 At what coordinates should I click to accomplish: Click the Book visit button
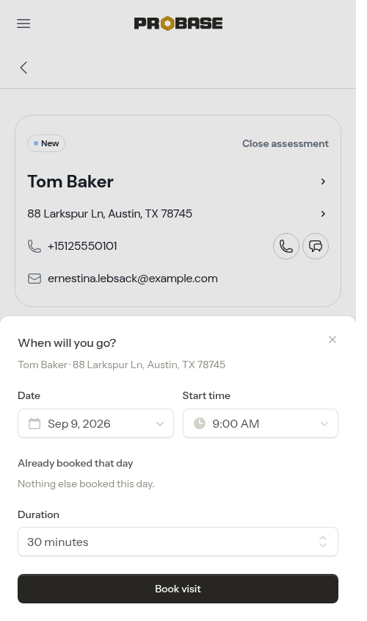coord(178,589)
